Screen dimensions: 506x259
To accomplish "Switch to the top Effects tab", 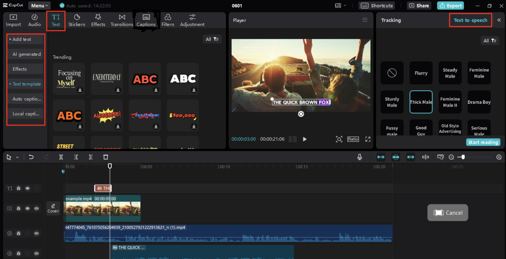I will tap(98, 20).
